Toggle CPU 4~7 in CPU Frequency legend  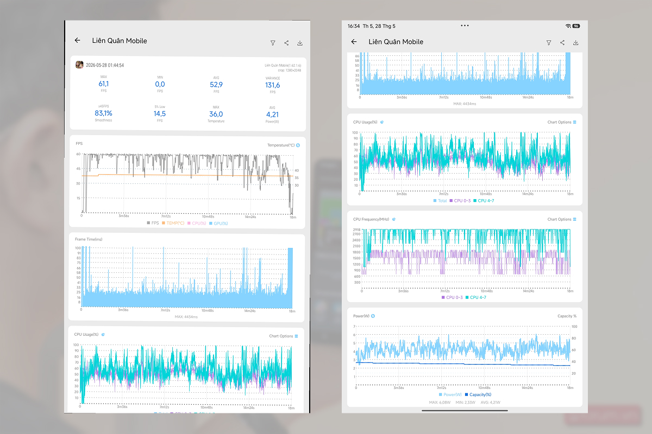pyautogui.click(x=476, y=297)
